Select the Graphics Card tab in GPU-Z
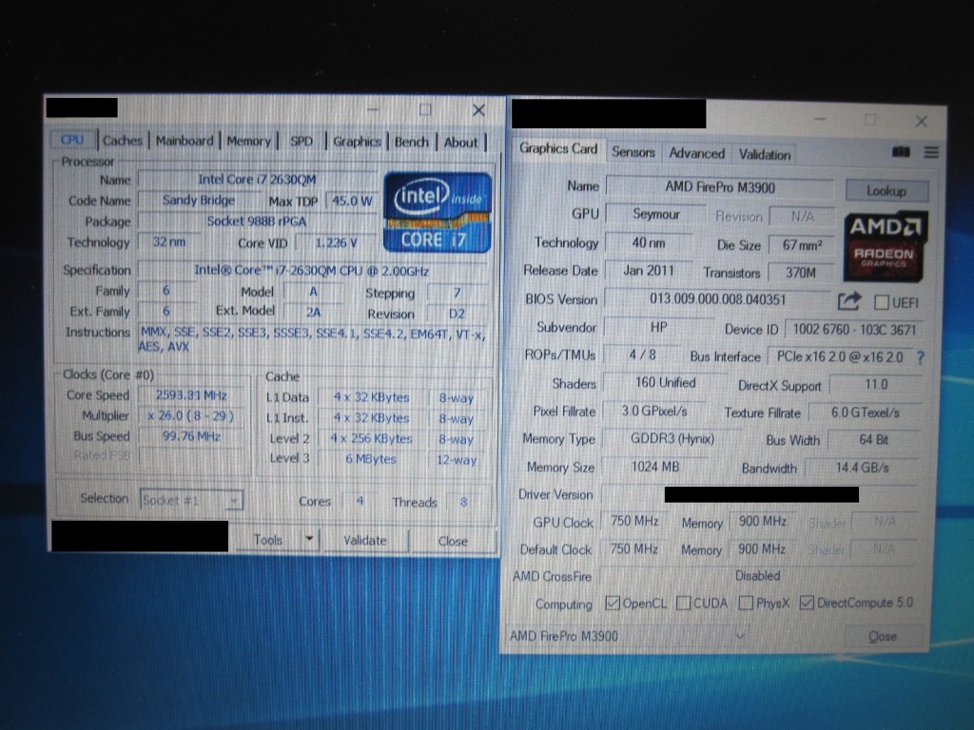 pyautogui.click(x=557, y=149)
